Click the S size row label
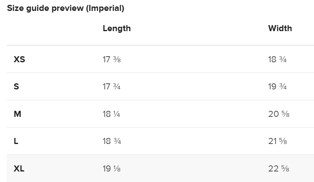 [x=16, y=87]
